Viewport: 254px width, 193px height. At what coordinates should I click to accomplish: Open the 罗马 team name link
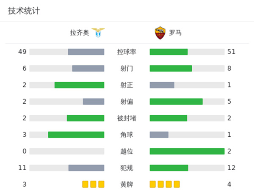175,33
